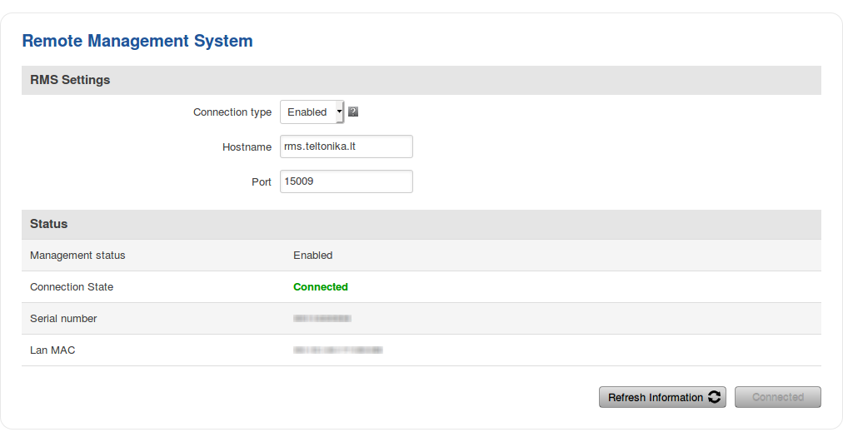Click the Enabled value for Management status
The height and width of the screenshot is (442, 843).
[312, 256]
